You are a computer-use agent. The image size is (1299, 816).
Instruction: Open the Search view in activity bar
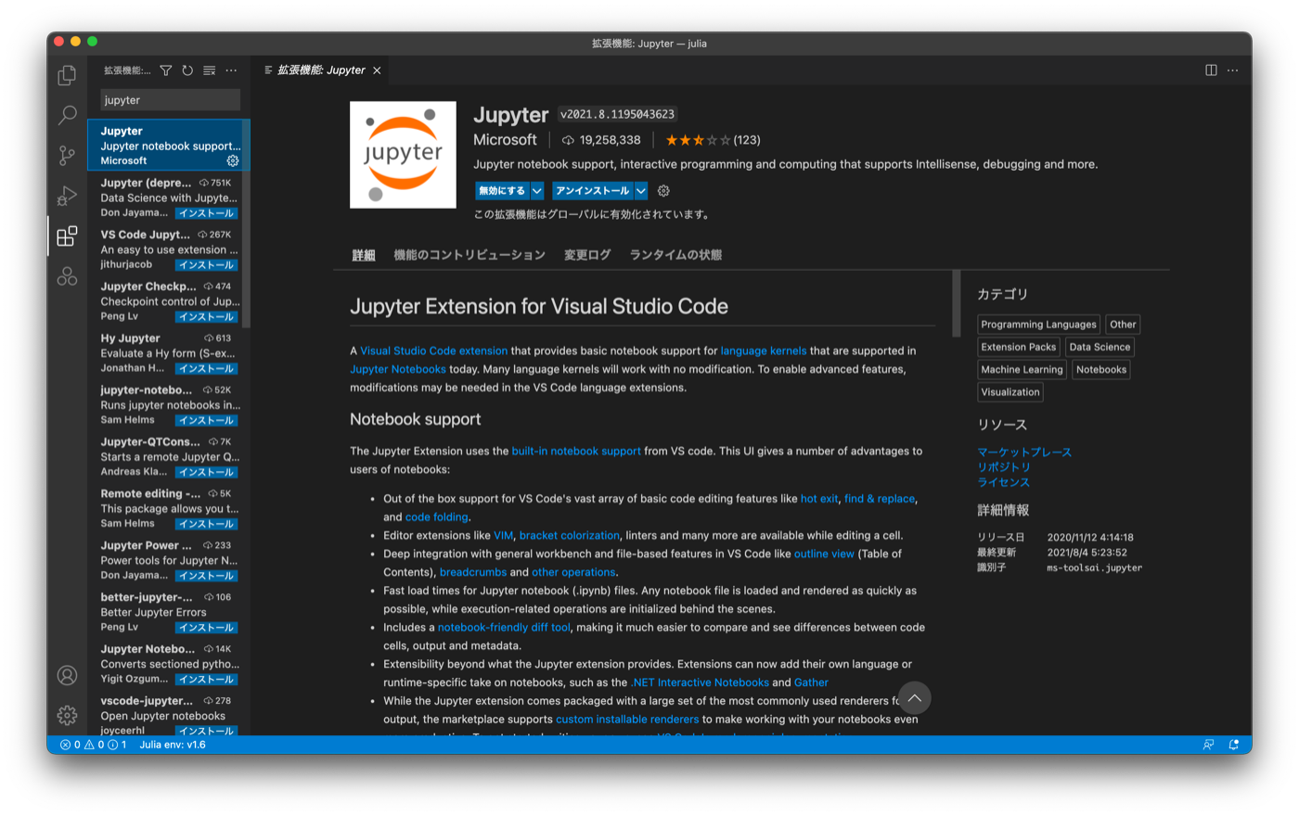pos(67,115)
